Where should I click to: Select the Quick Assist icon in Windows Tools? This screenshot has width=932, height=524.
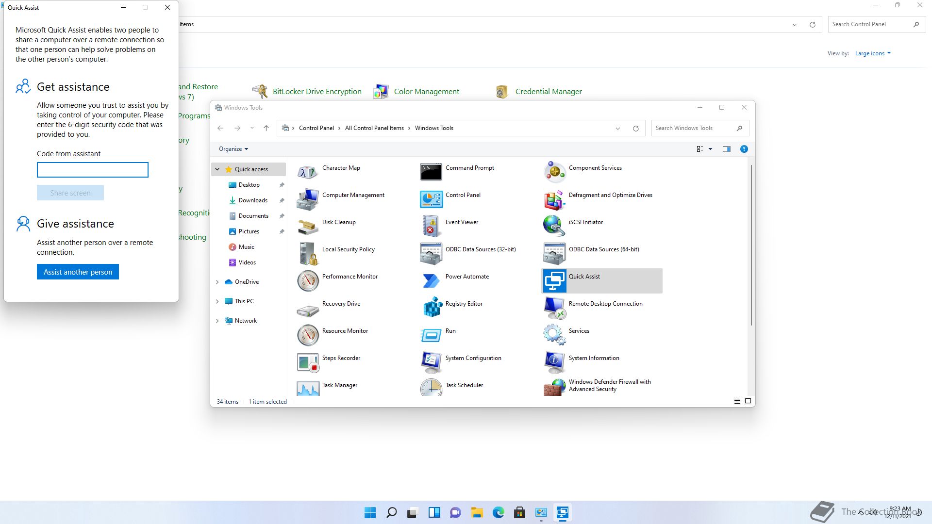pyautogui.click(x=554, y=280)
